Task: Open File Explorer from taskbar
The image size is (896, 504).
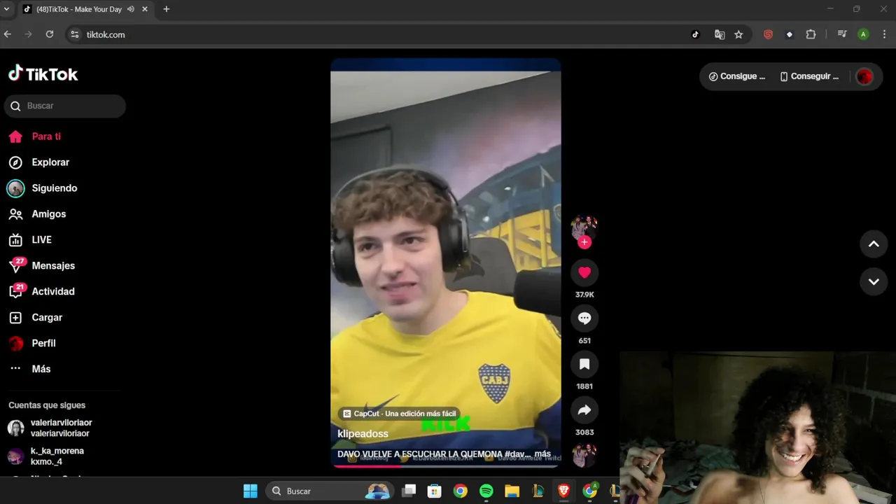Action: pos(512,491)
